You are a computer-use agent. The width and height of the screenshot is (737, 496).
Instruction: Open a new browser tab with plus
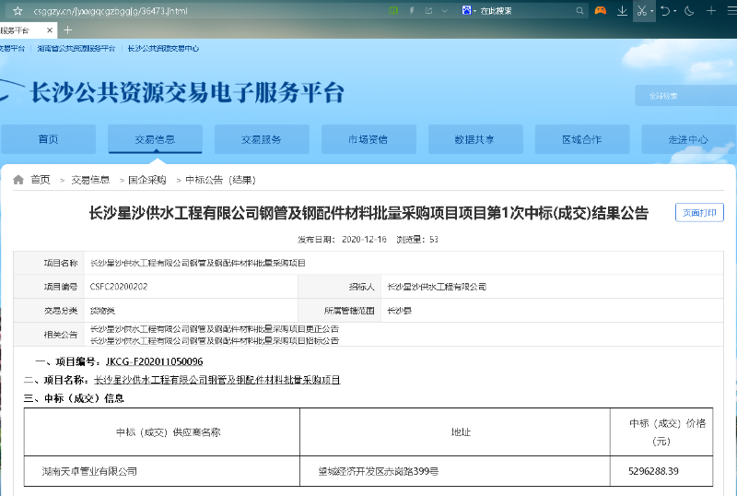pos(68,30)
